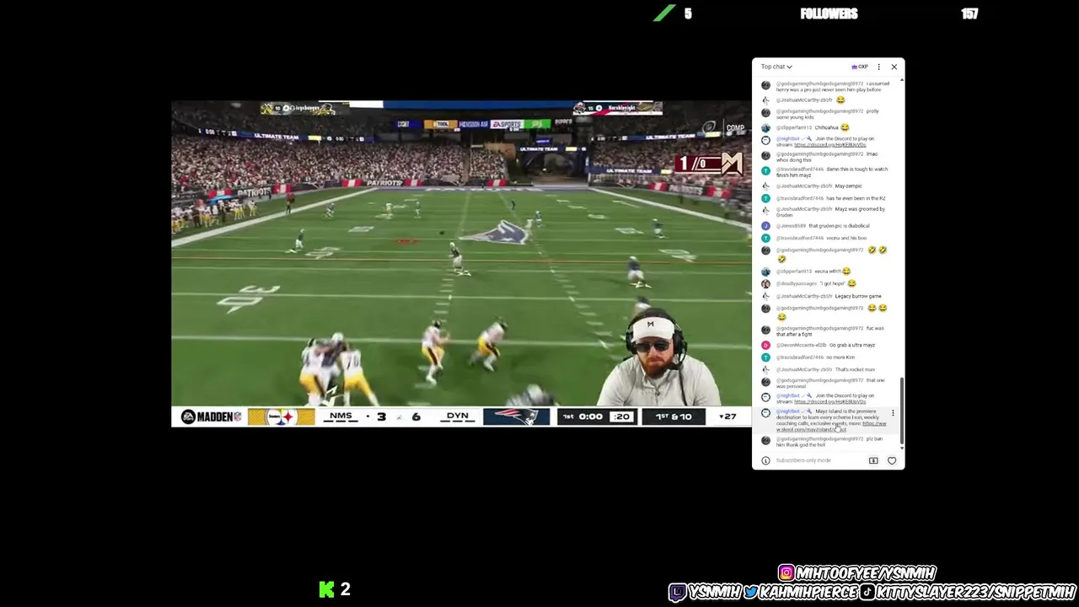Click the wrench moderator badge on Mayz Island message

tap(808, 411)
